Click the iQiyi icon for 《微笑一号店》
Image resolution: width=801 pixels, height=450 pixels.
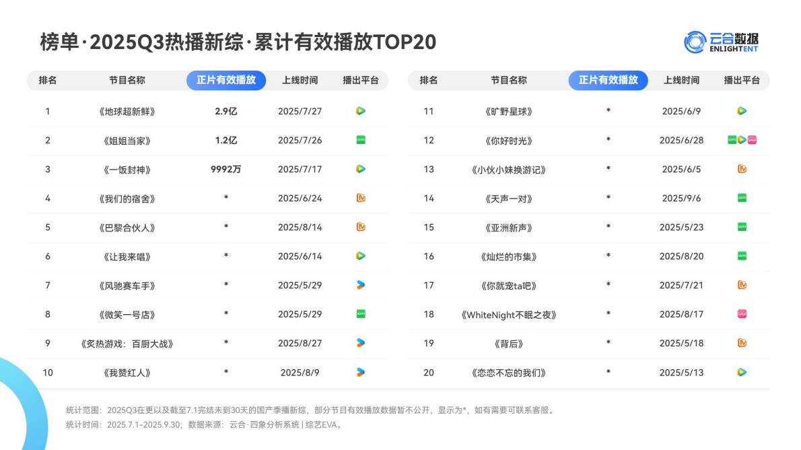361,313
